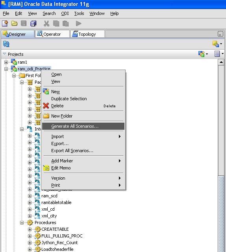Choose View in the context menu

tap(83, 82)
